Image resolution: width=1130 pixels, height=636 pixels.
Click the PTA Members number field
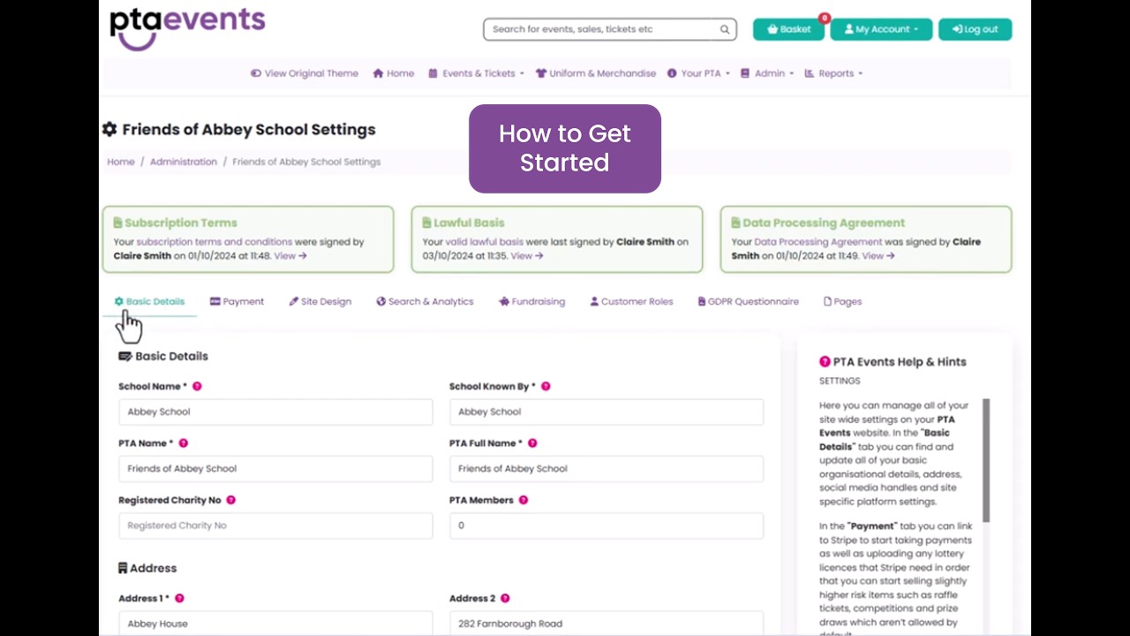pyautogui.click(x=606, y=525)
